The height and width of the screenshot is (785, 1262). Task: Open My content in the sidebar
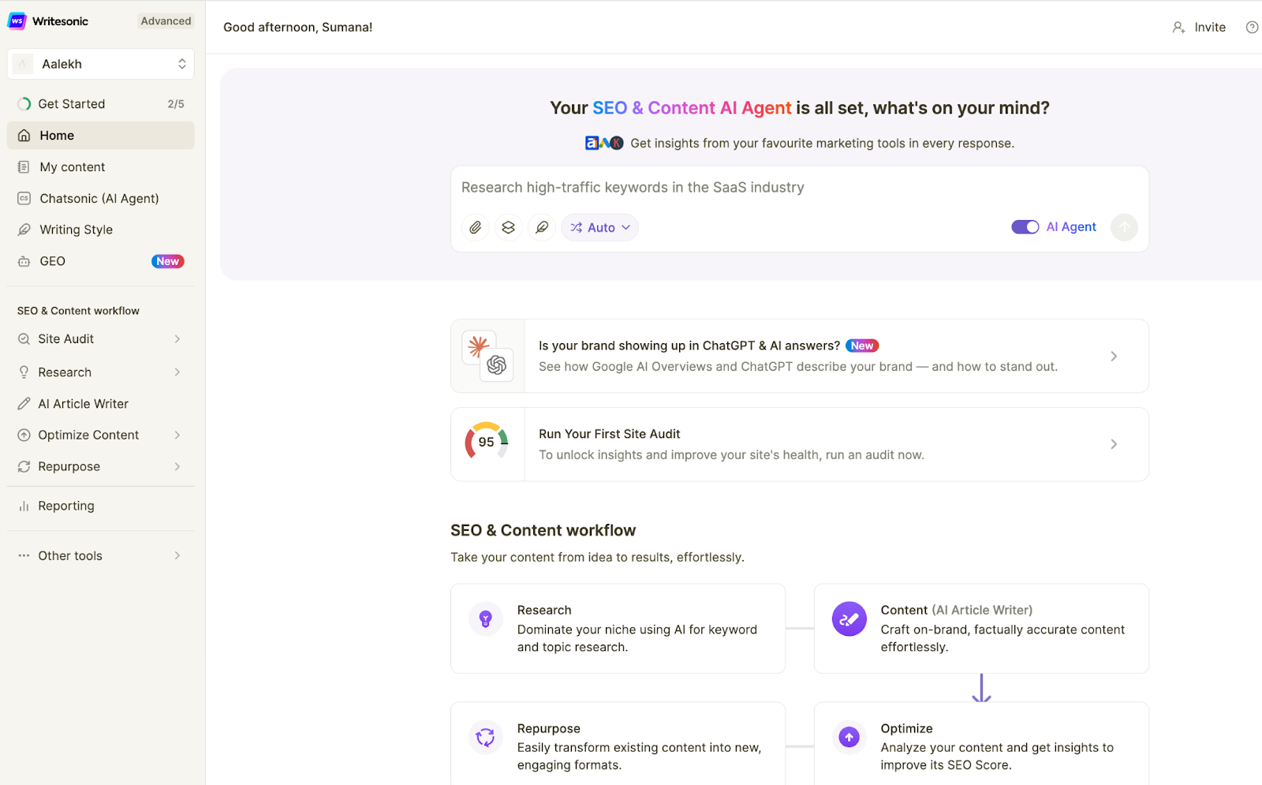click(101, 167)
